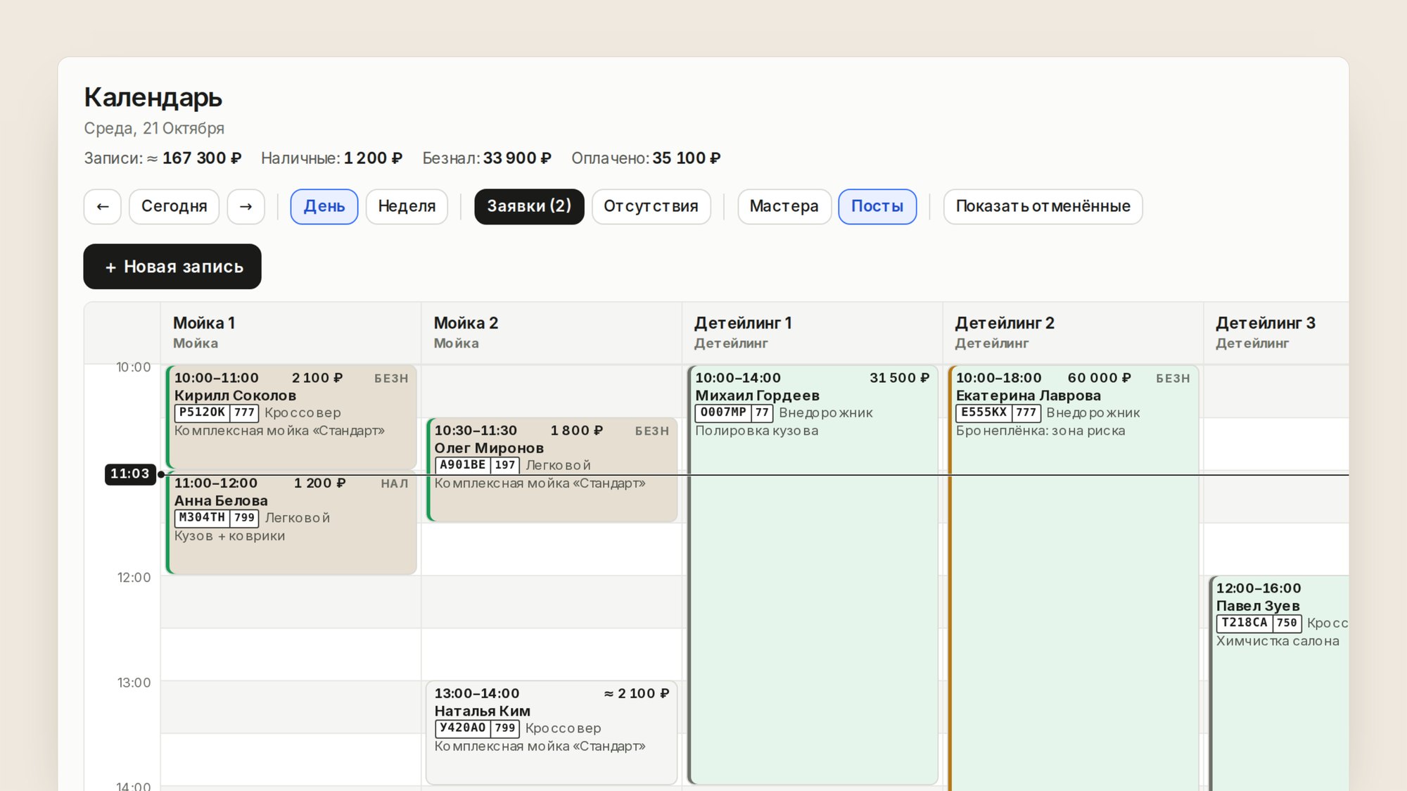1407x791 pixels.
Task: Go to previous day with left arrow
Action: click(x=103, y=207)
